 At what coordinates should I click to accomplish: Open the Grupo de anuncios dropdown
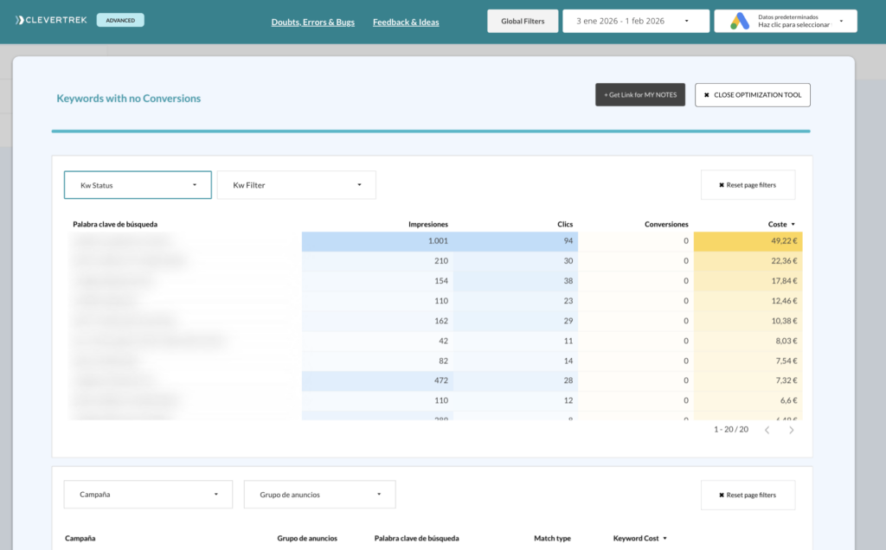click(319, 495)
